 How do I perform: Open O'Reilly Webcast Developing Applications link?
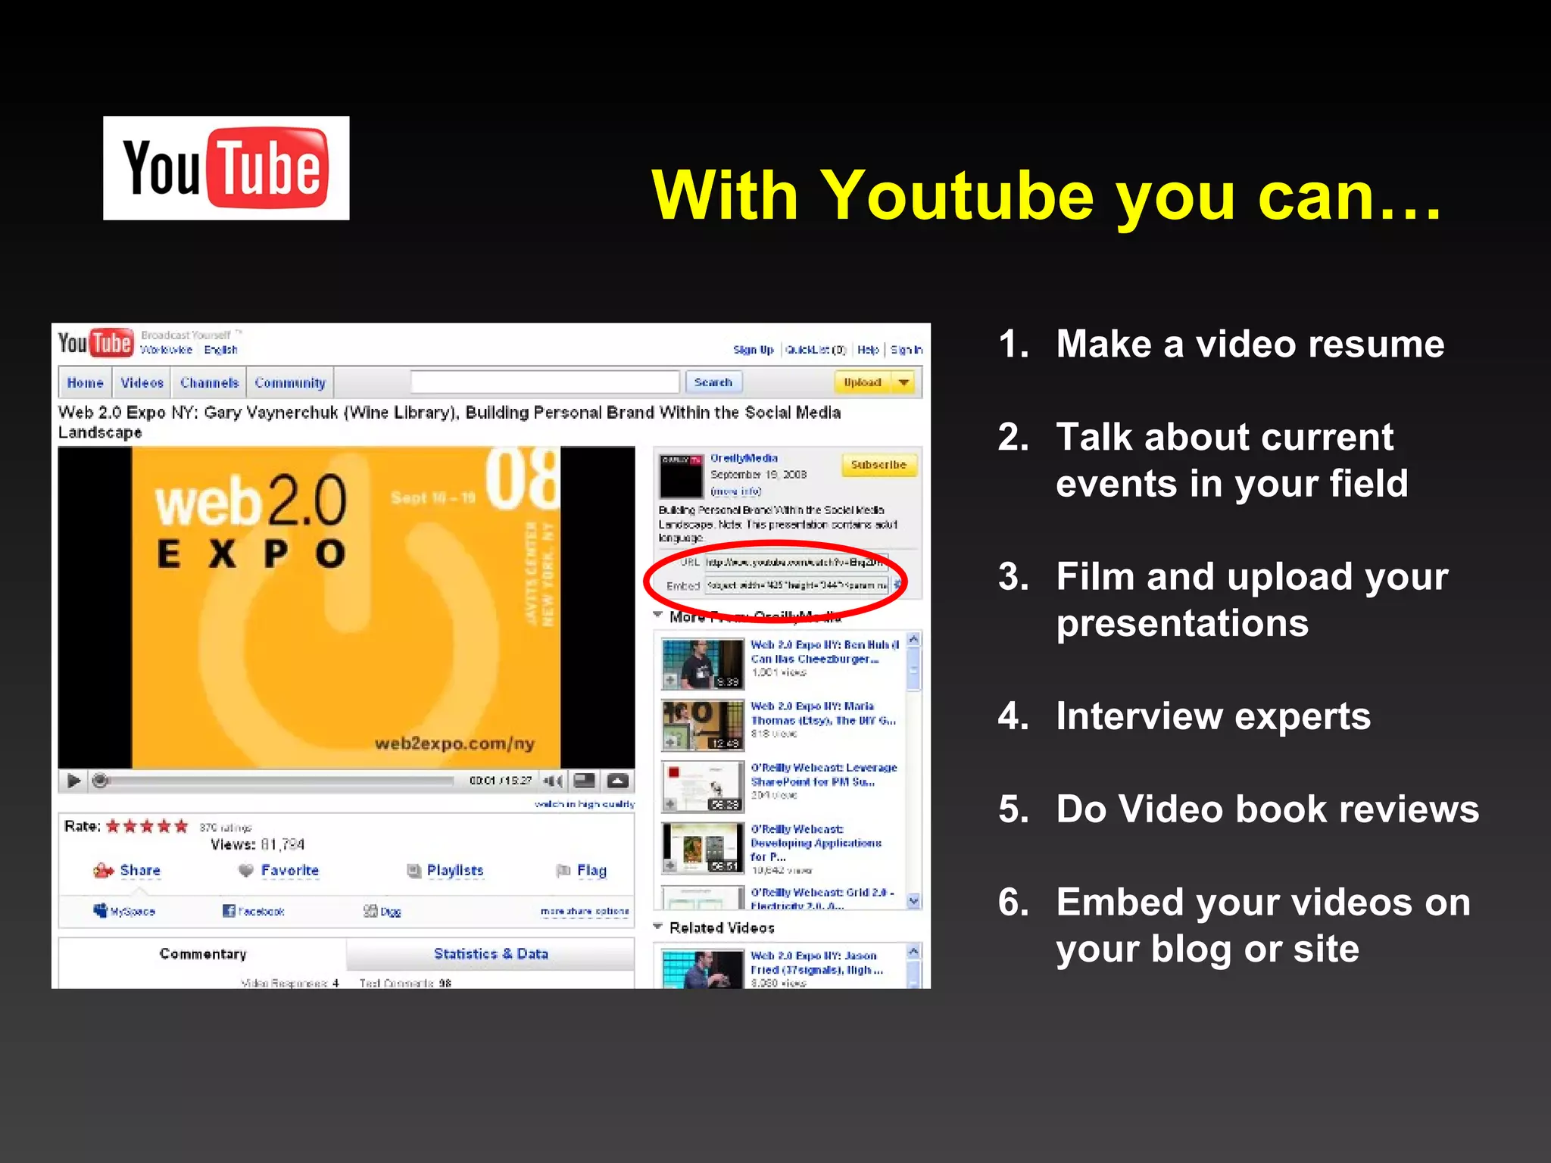click(816, 843)
